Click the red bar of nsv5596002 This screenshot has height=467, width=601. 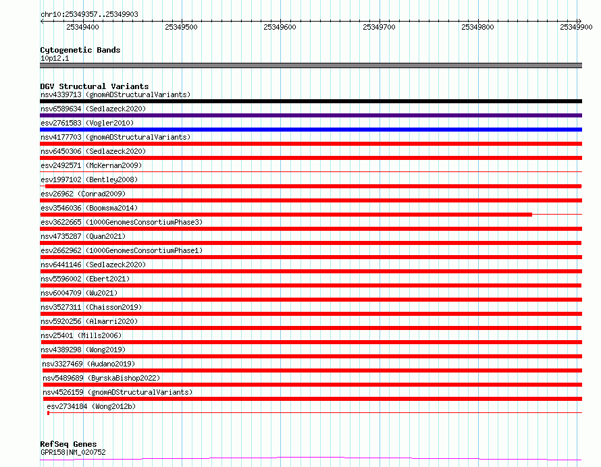pyautogui.click(x=311, y=285)
